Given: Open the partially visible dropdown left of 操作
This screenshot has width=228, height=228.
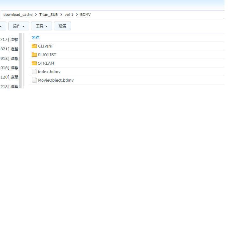Looking at the screenshot, I should (3, 26).
